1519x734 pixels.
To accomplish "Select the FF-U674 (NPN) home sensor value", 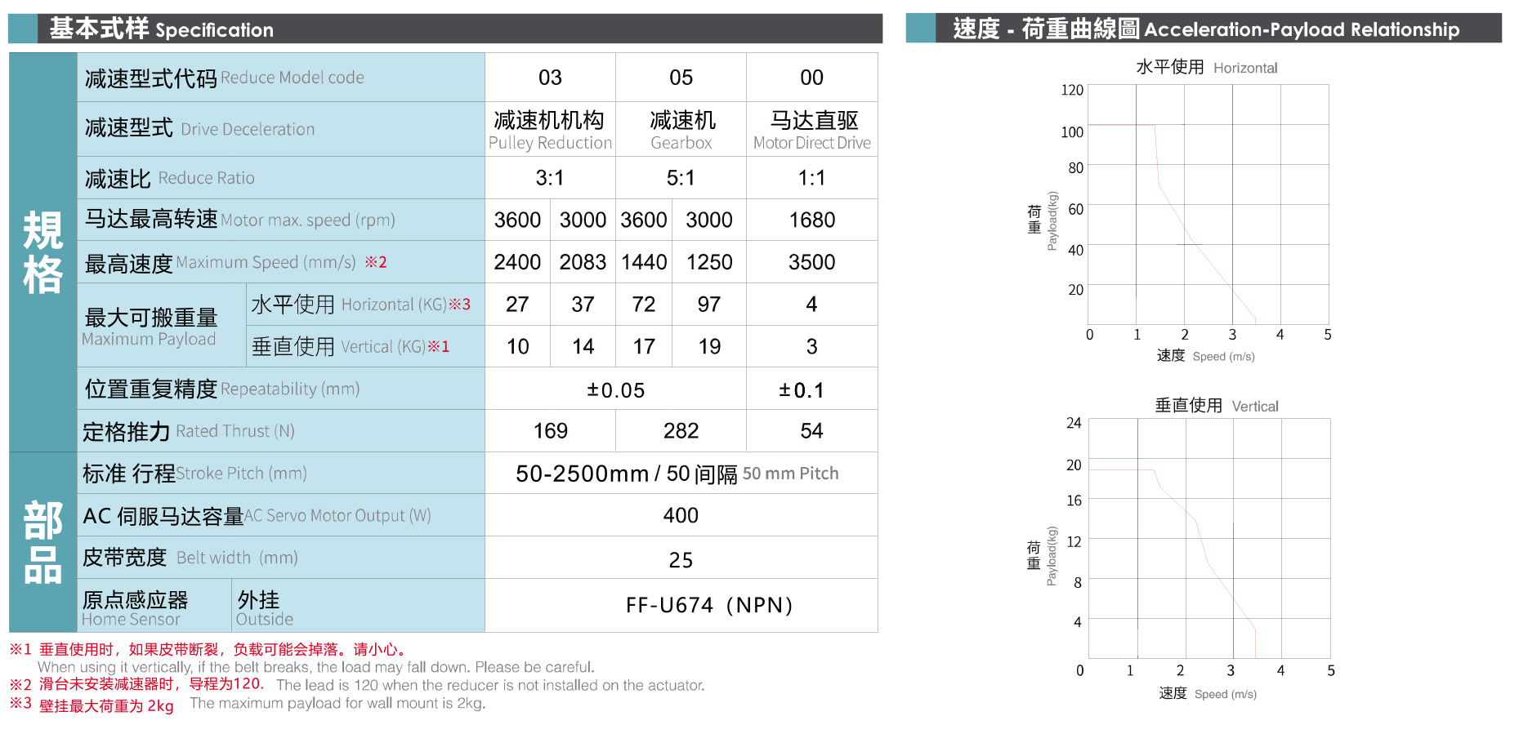I will 709,605.
